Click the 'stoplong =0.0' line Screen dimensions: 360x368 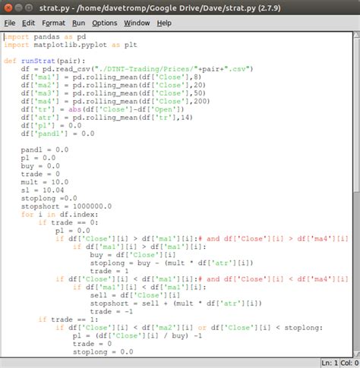point(49,199)
